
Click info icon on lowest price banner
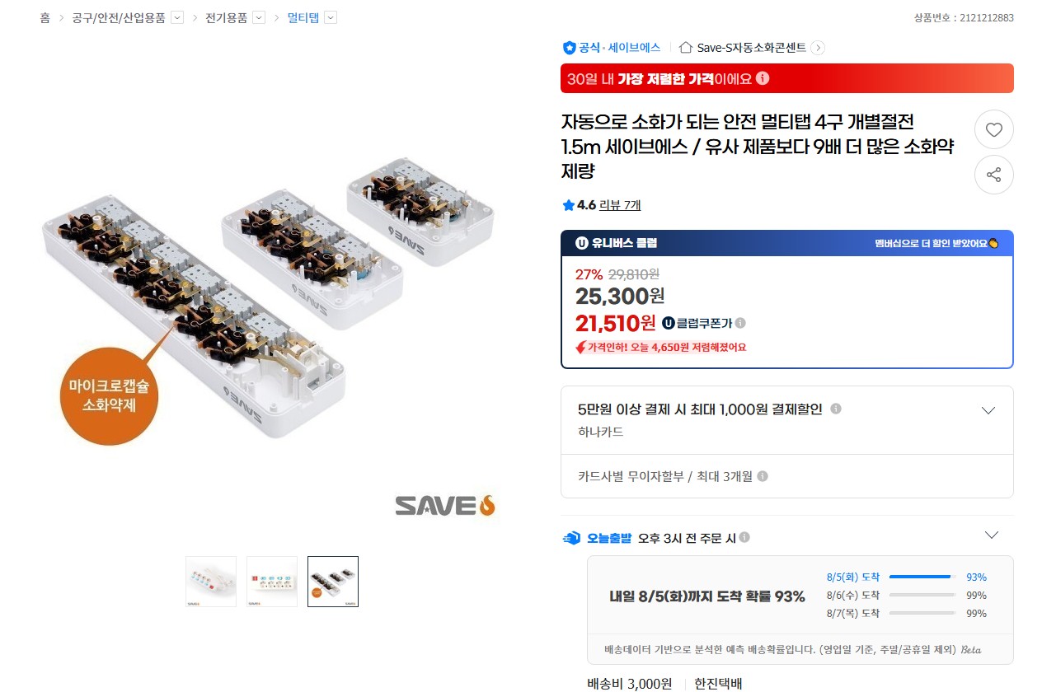(763, 78)
